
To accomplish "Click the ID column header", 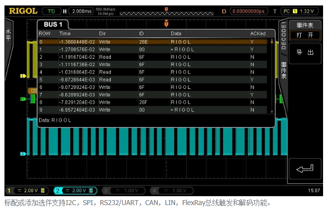I will click(141, 34).
